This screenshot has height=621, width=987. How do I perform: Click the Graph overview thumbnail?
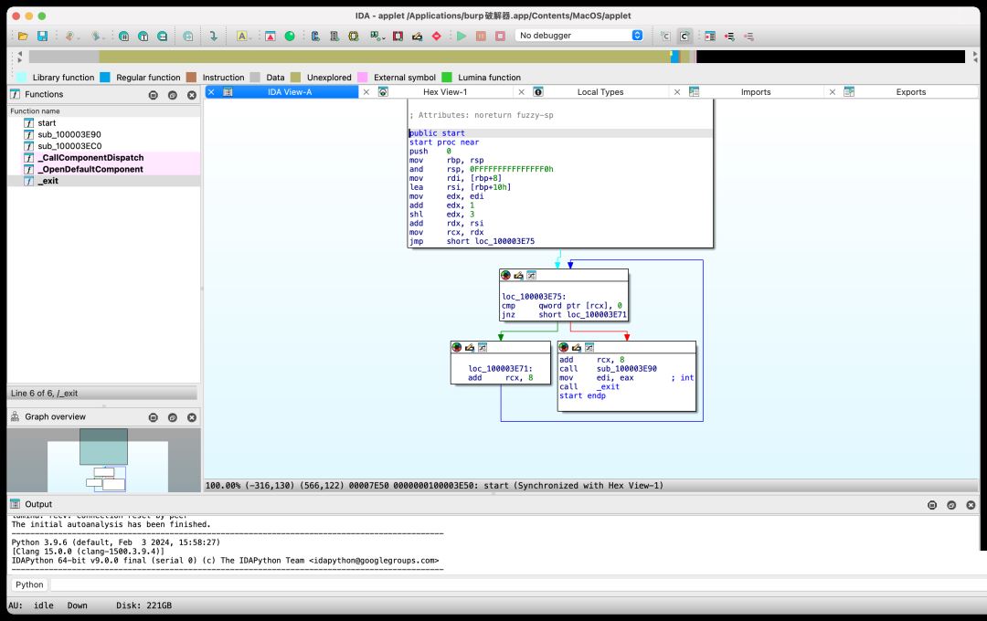(104, 460)
